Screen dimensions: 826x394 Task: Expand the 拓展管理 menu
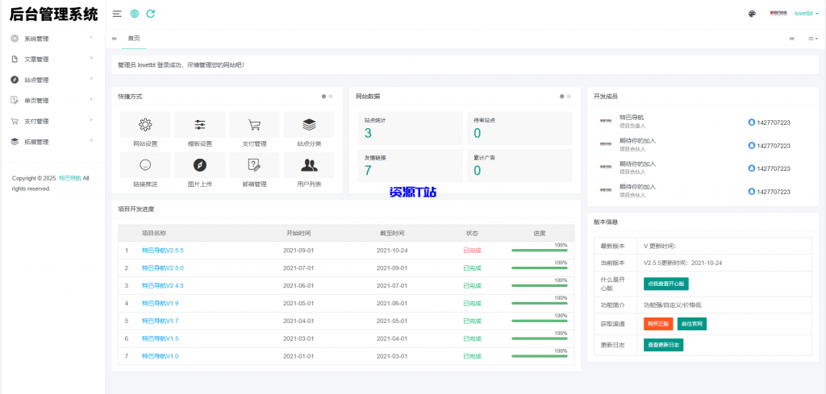(52, 142)
